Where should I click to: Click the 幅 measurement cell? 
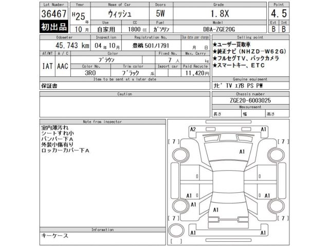[x=253, y=114]
